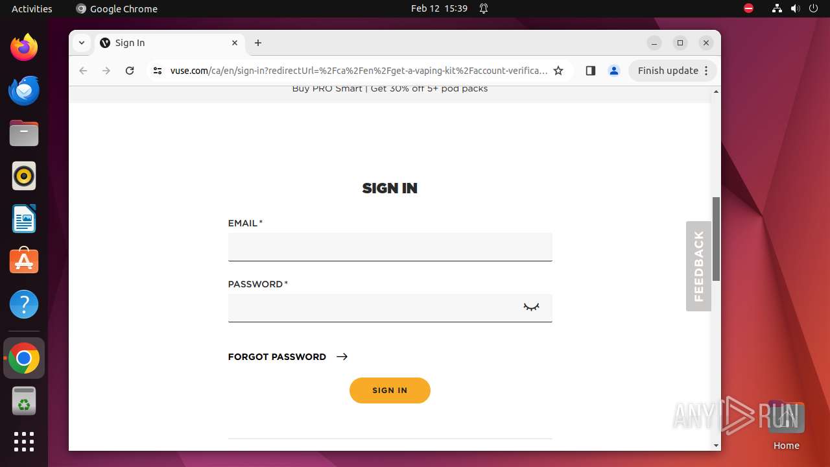Screen dimensions: 830x467
Task: Bookmark this page with star icon
Action: click(x=558, y=71)
